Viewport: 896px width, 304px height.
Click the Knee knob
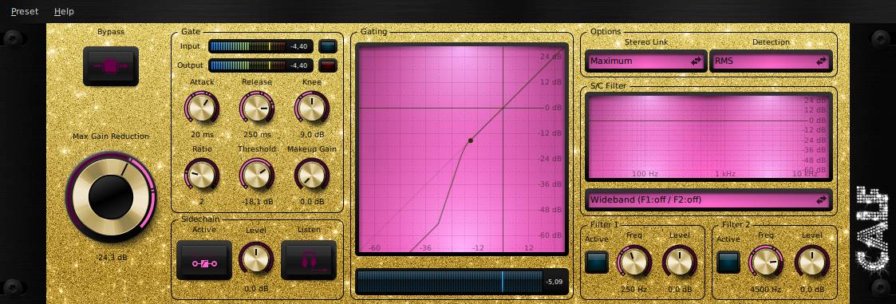[312, 108]
